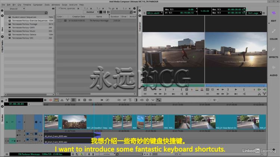Sort by the Creation Date column header
This screenshot has width=280, height=157.
pos(78,16)
